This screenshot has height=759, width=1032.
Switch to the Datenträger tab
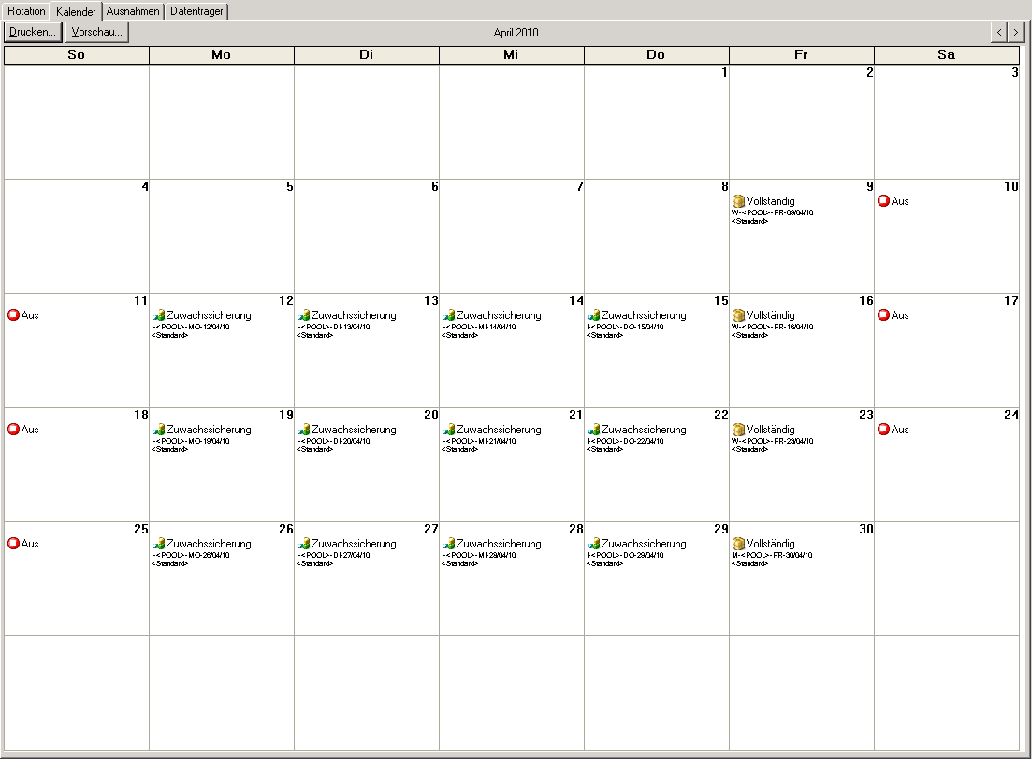tap(196, 11)
